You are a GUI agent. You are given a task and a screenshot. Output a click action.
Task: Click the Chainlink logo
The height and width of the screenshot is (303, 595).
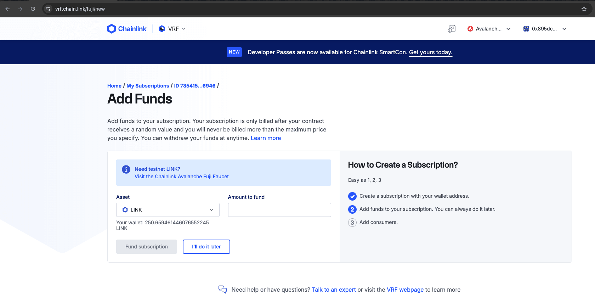point(127,29)
